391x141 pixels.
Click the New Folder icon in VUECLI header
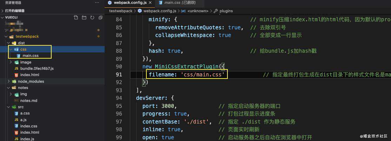[x=84, y=17]
